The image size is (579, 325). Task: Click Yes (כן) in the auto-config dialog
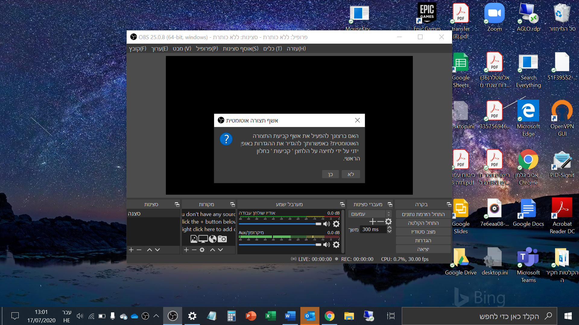[x=330, y=174]
